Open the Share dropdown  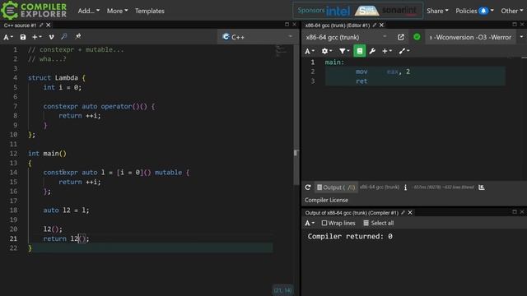tap(437, 11)
